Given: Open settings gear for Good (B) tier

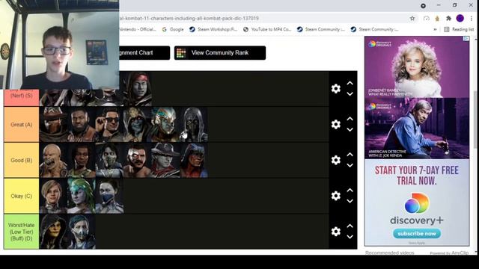Looking at the screenshot, I should coord(336,160).
